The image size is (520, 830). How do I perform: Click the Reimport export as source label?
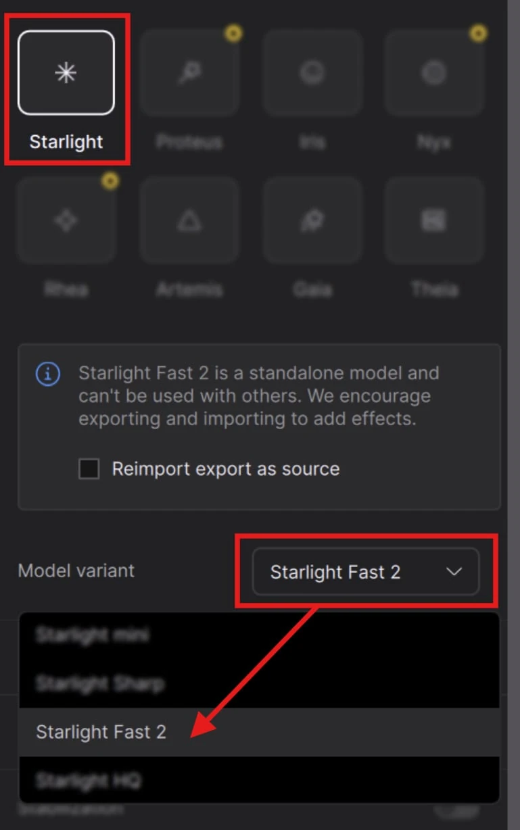click(226, 468)
